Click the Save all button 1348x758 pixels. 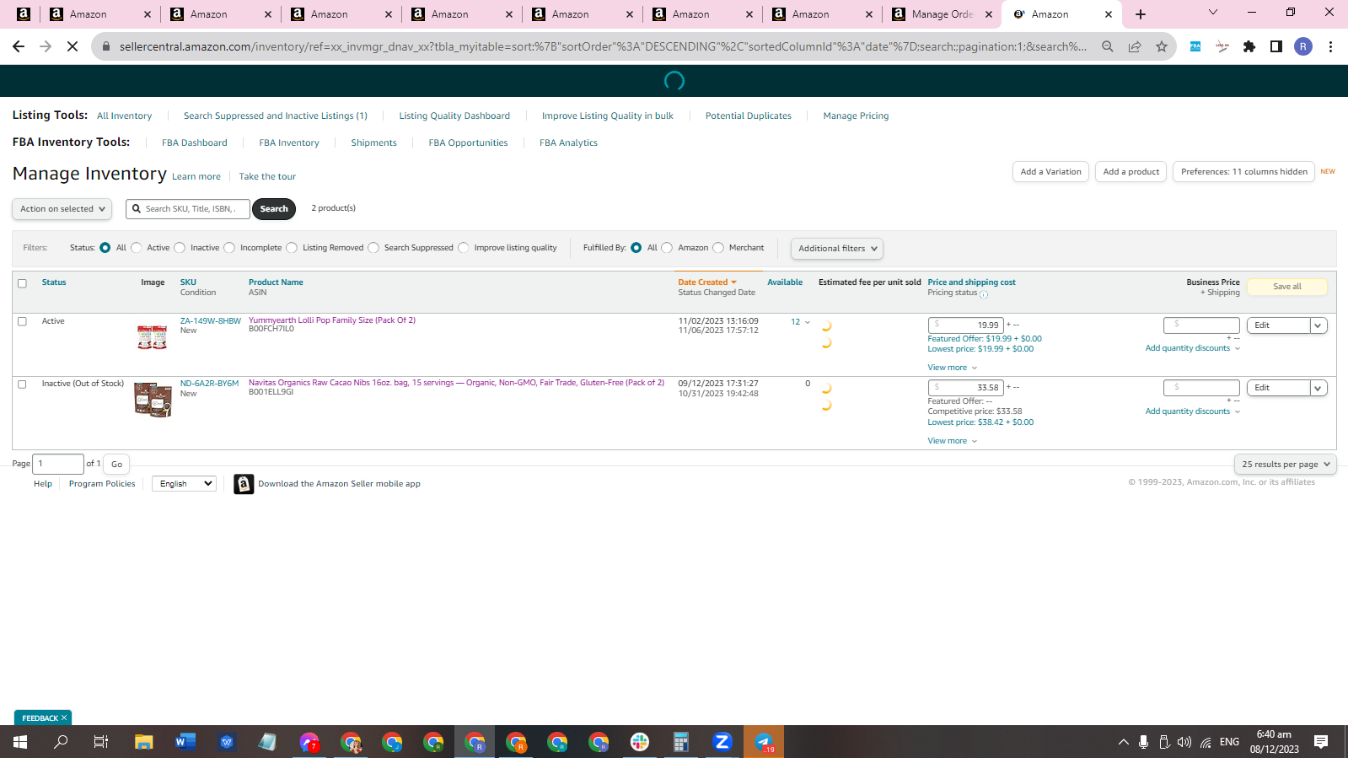[x=1287, y=287]
